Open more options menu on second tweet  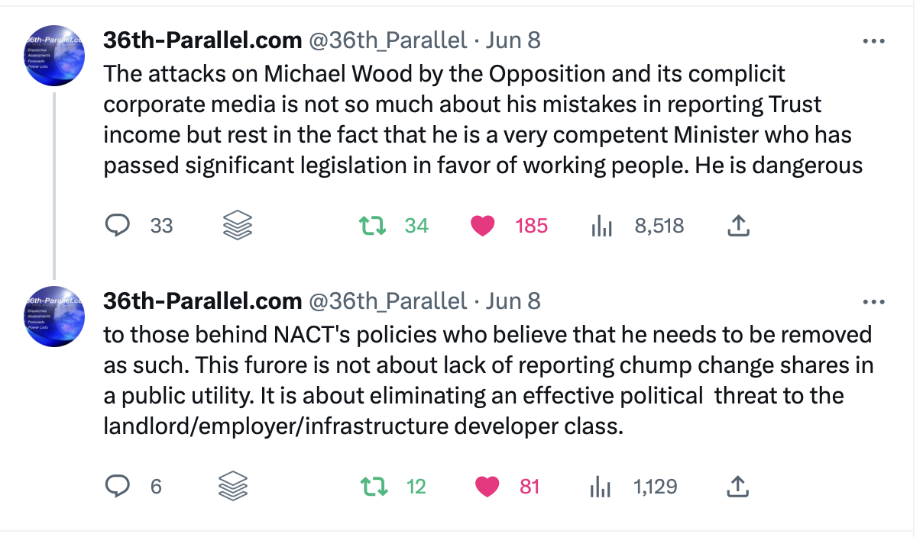point(873,302)
